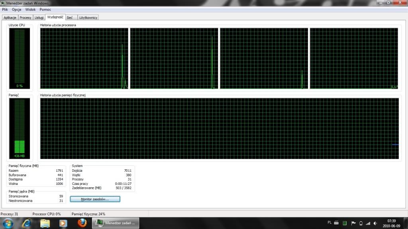This screenshot has height=229, width=408.
Task: Click the Task Manager title bar icon
Action: point(3,3)
